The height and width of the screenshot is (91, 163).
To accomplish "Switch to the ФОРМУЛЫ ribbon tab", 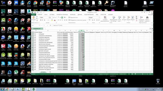I will click(x=73, y=15).
